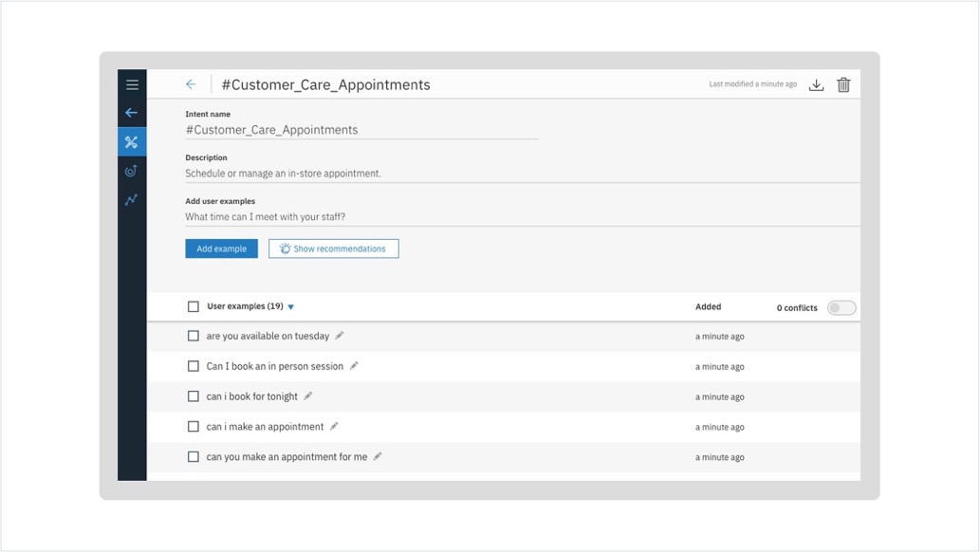Select the checkbox for 'can i make an appointment'
Screen dimensions: 980x552
tap(194, 427)
